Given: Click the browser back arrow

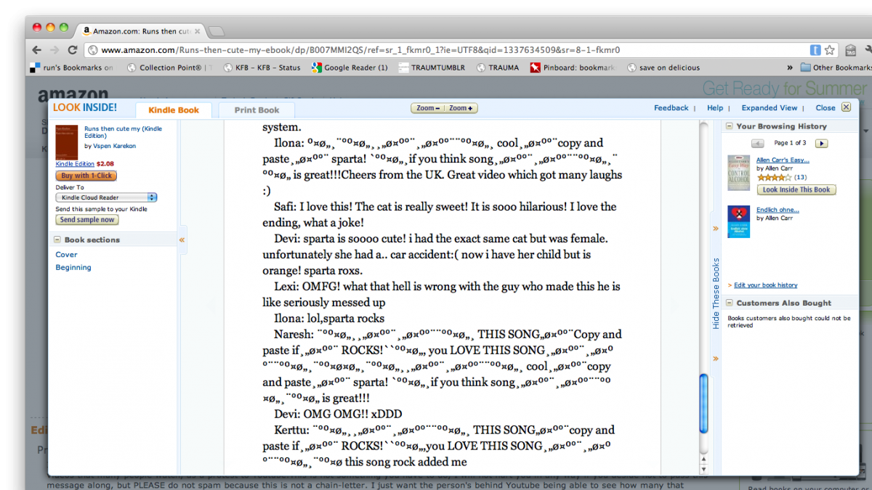Looking at the screenshot, I should (x=36, y=50).
